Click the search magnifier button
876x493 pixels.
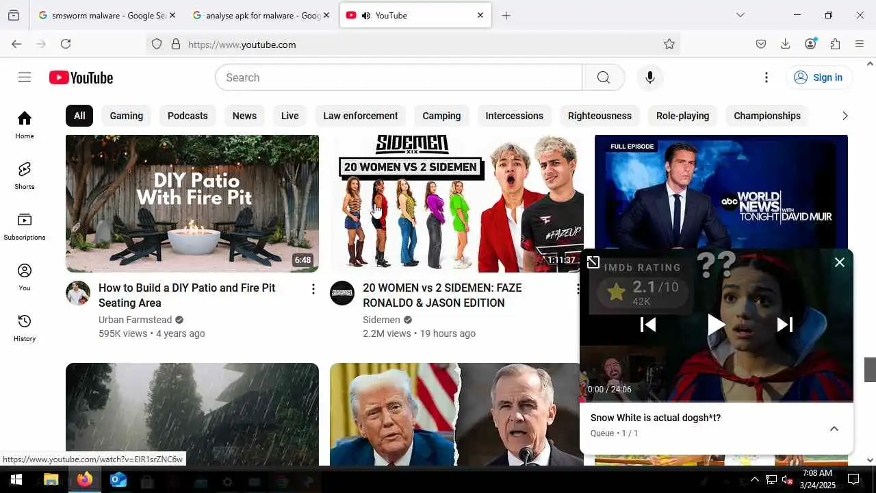[603, 77]
